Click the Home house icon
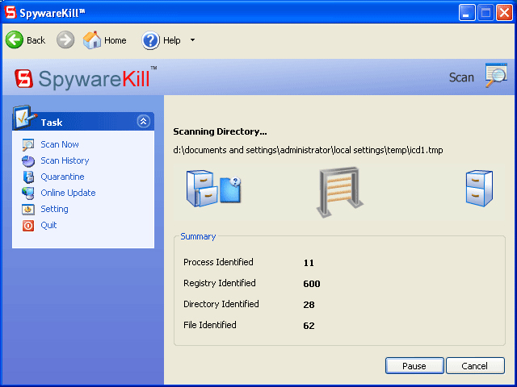The width and height of the screenshot is (517, 387). click(x=92, y=40)
